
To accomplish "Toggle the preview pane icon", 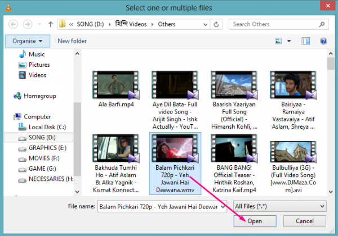I will click(306, 41).
